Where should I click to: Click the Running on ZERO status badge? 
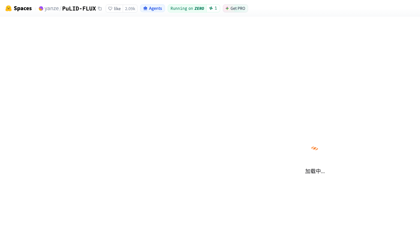pyautogui.click(x=187, y=8)
